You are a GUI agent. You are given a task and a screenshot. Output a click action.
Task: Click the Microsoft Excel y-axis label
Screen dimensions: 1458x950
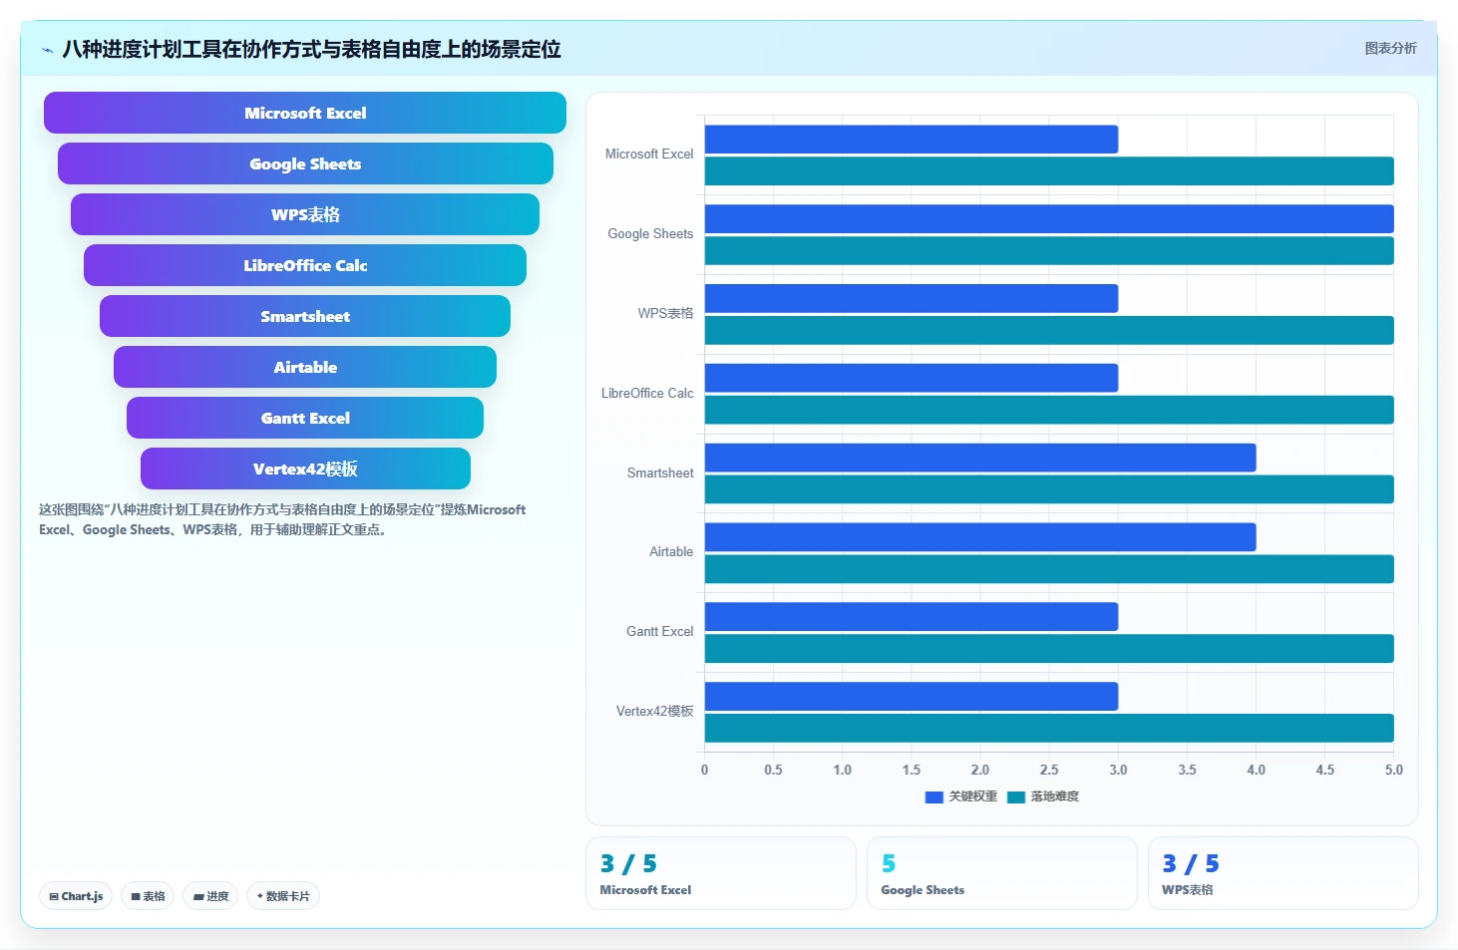[x=649, y=155]
